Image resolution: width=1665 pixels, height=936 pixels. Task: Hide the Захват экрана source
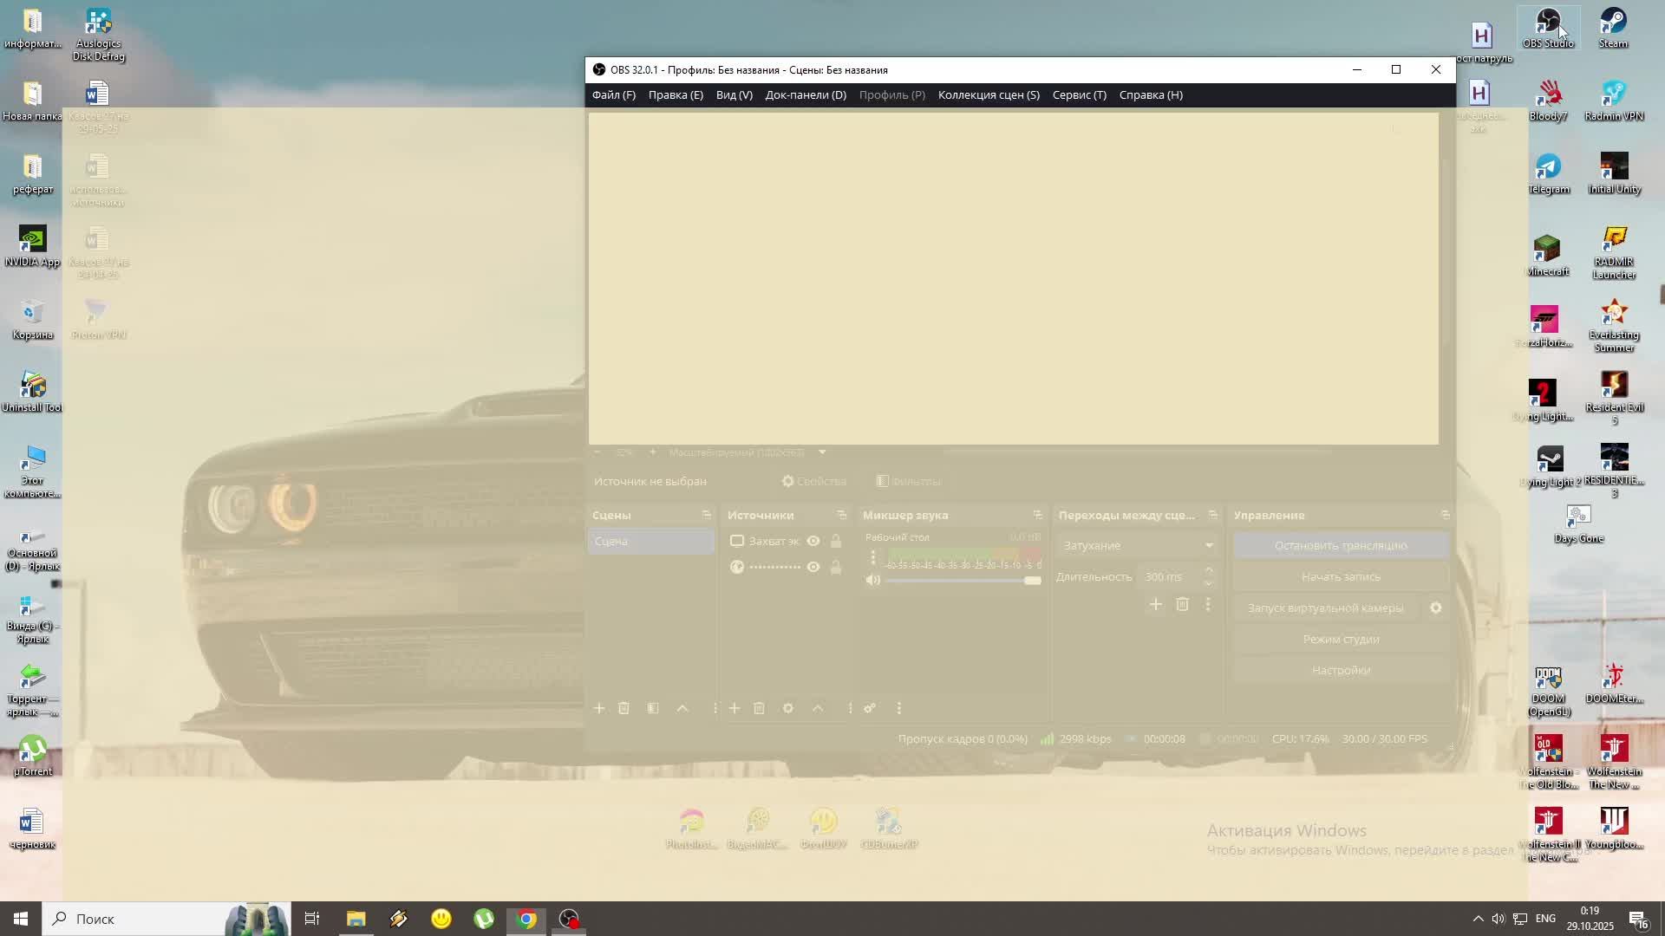(813, 542)
